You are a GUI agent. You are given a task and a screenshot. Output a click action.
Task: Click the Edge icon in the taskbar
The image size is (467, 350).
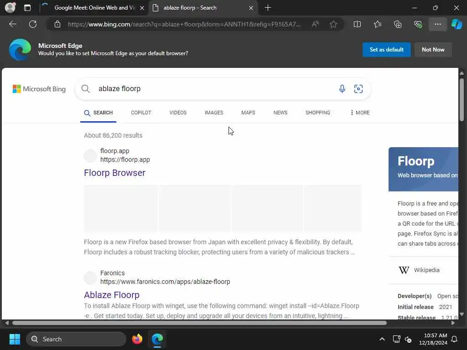[x=157, y=339]
